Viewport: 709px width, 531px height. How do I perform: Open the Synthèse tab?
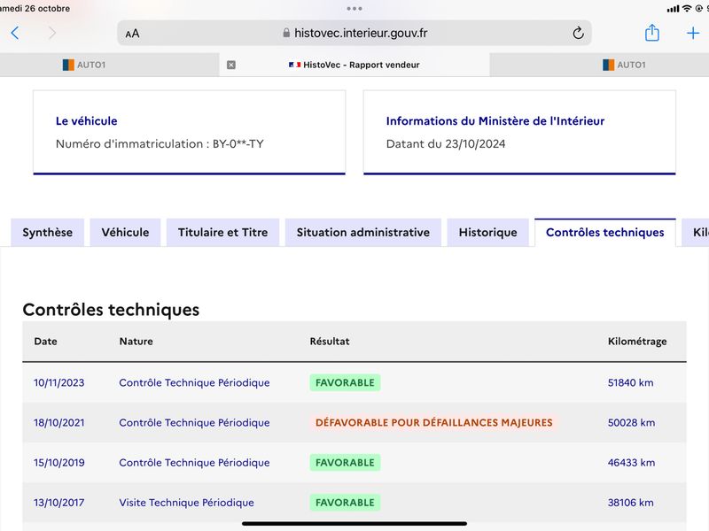coord(48,233)
